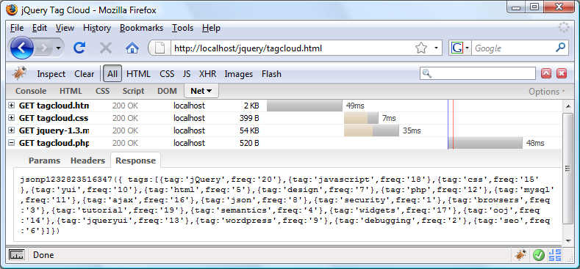Filter Net requests by CSS
This screenshot has width=580, height=269.
pyautogui.click(x=167, y=74)
